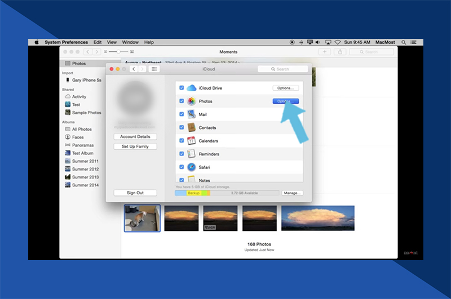The height and width of the screenshot is (299, 451).
Task: Open AirPlay display menu icon
Action: click(x=328, y=42)
